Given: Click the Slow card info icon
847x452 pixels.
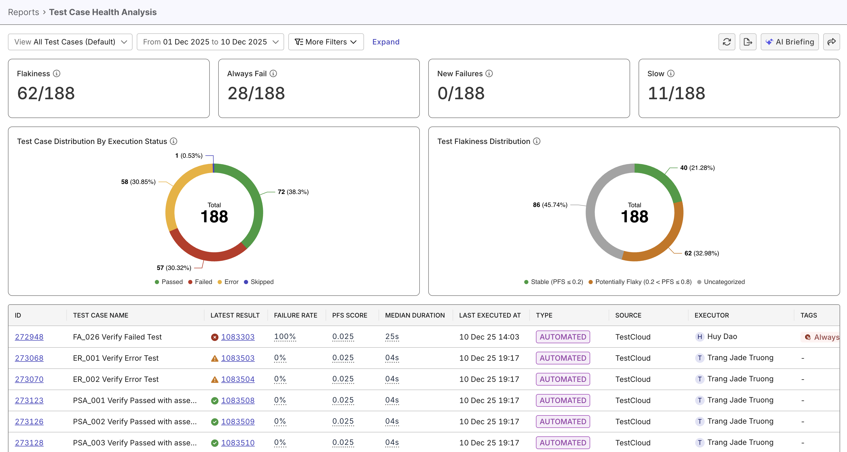Looking at the screenshot, I should pos(671,73).
